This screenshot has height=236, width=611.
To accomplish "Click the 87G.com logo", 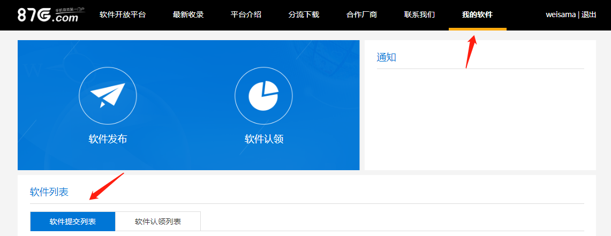I will tap(47, 15).
